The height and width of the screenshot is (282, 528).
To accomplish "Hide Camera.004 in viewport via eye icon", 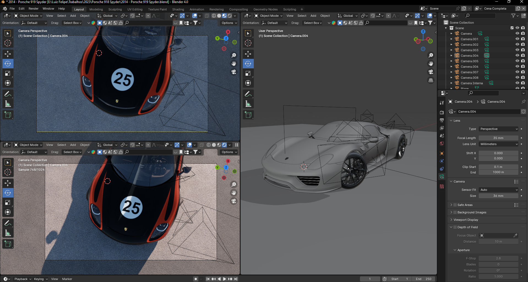I will tap(517, 55).
